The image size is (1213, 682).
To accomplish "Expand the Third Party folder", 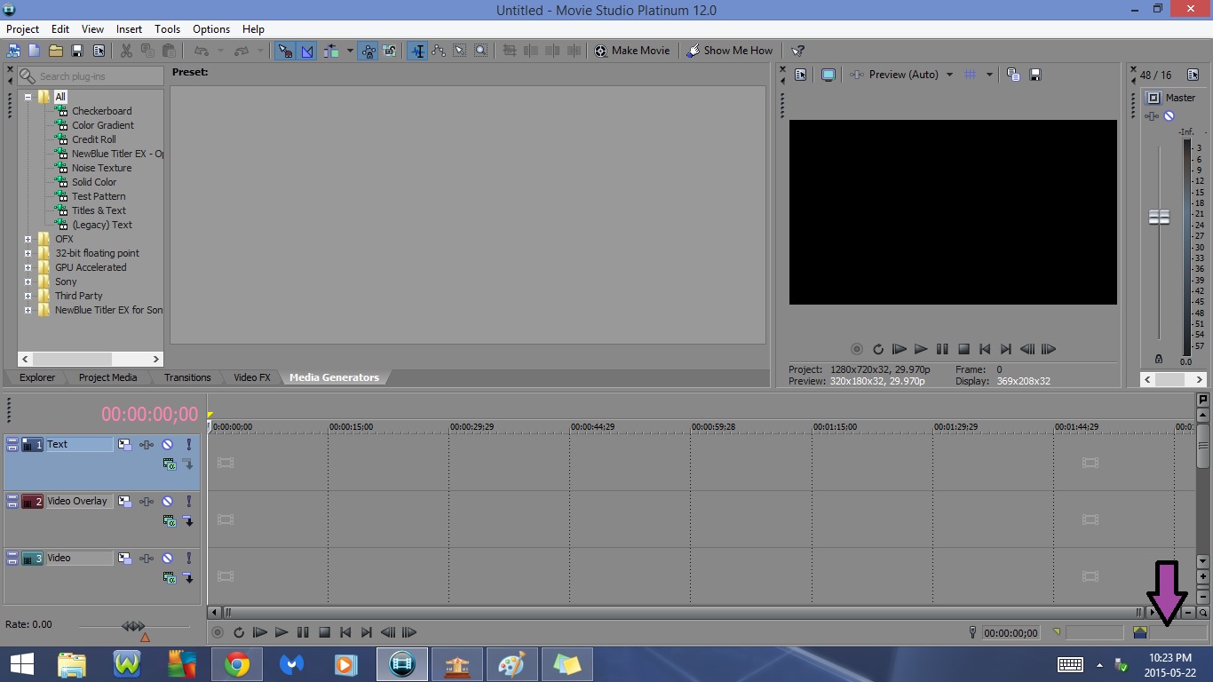I will pos(28,296).
